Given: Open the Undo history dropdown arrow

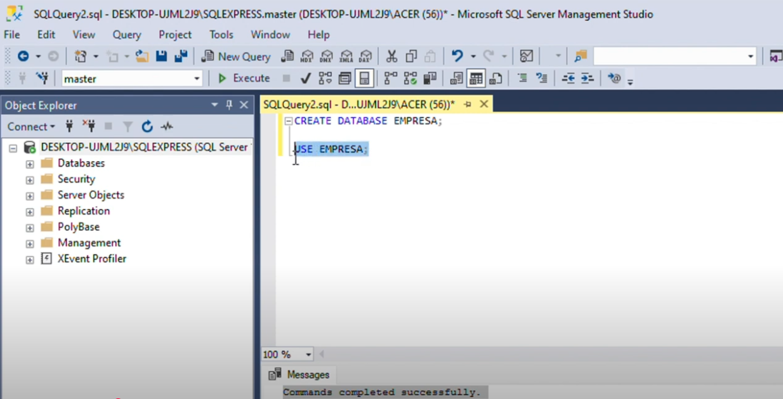Looking at the screenshot, I should coord(473,56).
